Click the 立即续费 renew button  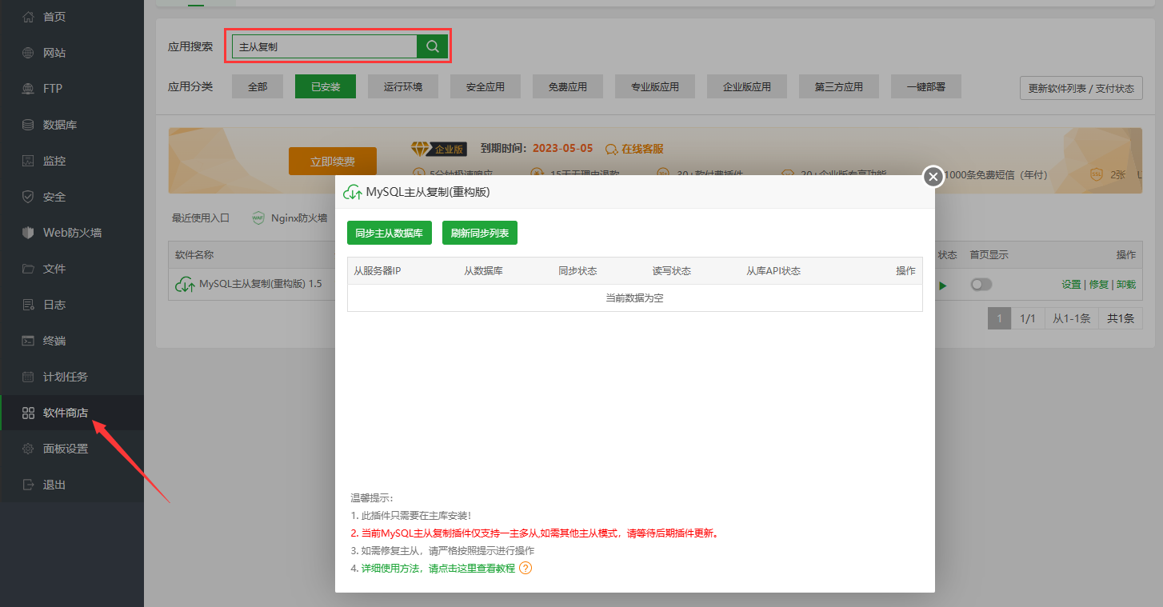(333, 161)
